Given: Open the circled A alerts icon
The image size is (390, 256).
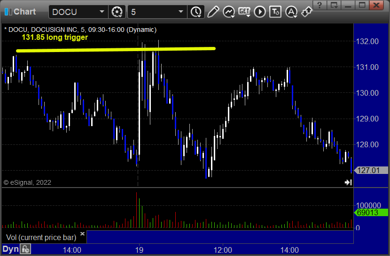Looking at the screenshot, I should pos(291,12).
